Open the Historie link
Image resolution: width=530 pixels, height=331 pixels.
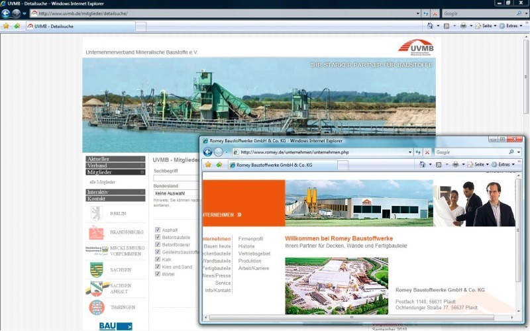tap(246, 246)
